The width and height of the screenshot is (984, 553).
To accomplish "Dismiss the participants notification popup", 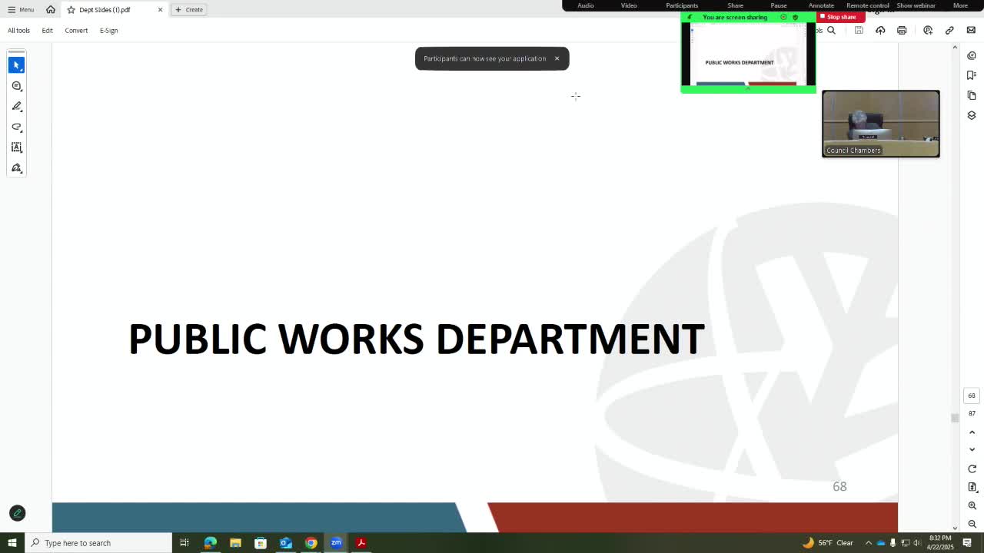I will click(x=557, y=58).
